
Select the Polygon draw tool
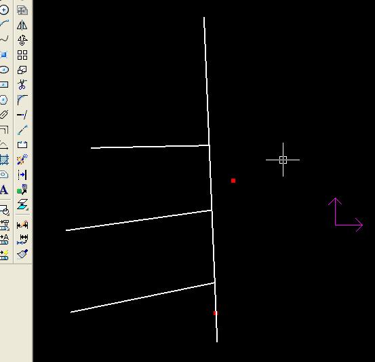tap(4, 100)
